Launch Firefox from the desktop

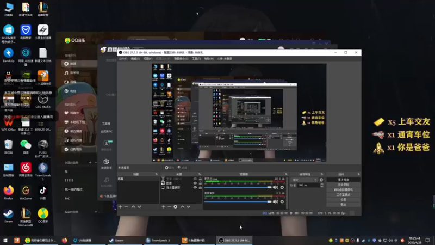(8, 193)
